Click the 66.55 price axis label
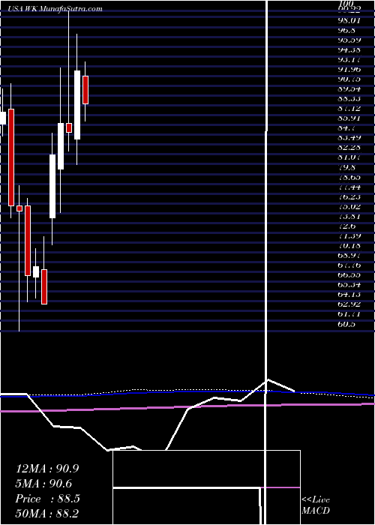This screenshot has width=375, height=525. pos(349,275)
